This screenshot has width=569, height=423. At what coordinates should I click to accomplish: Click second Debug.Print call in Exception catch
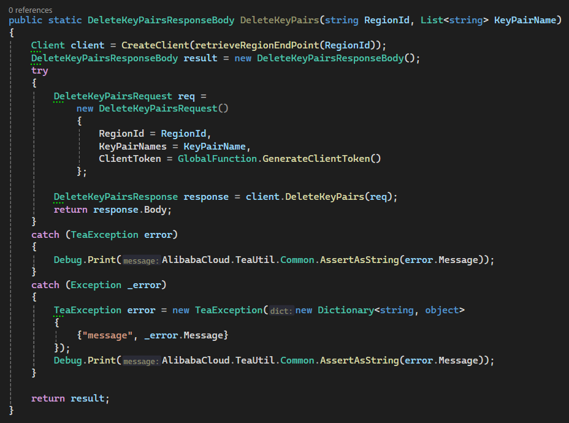[x=274, y=360]
